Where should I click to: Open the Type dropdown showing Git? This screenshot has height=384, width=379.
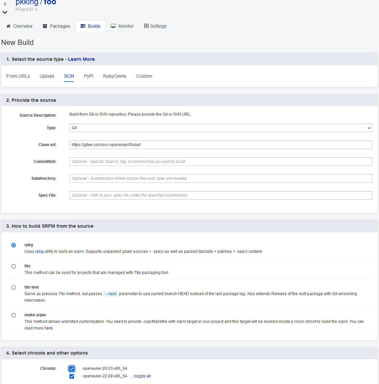(220, 128)
